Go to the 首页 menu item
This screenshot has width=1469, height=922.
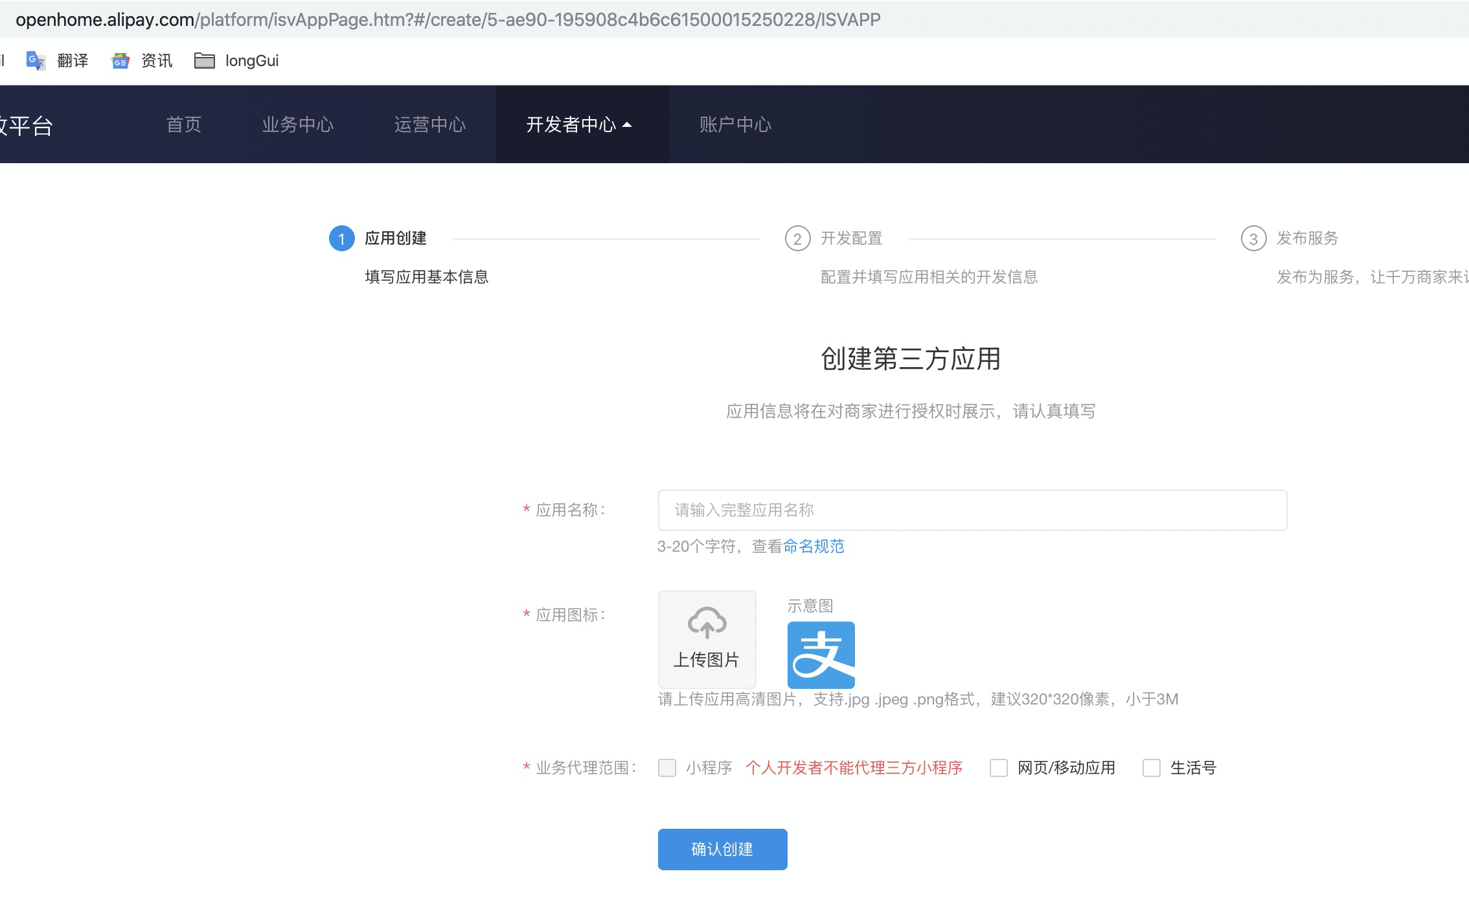tap(183, 124)
